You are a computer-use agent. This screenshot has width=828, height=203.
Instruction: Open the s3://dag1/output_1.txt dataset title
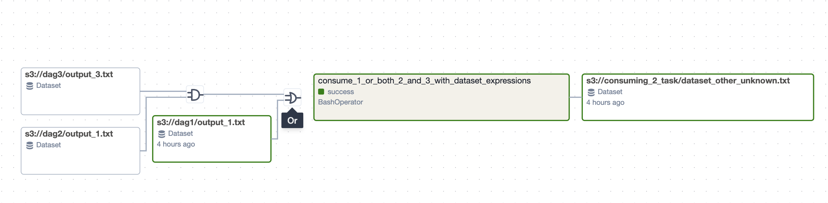(201, 123)
